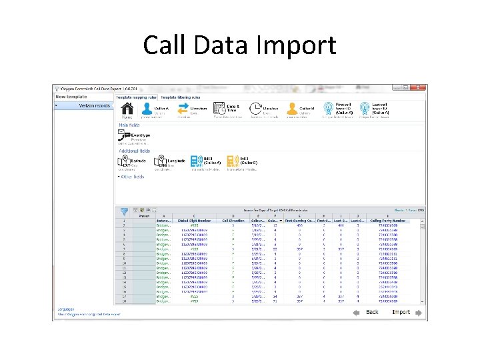The height and width of the screenshot is (360, 480).
Task: Close the Call Data Expert window
Action: (418, 87)
